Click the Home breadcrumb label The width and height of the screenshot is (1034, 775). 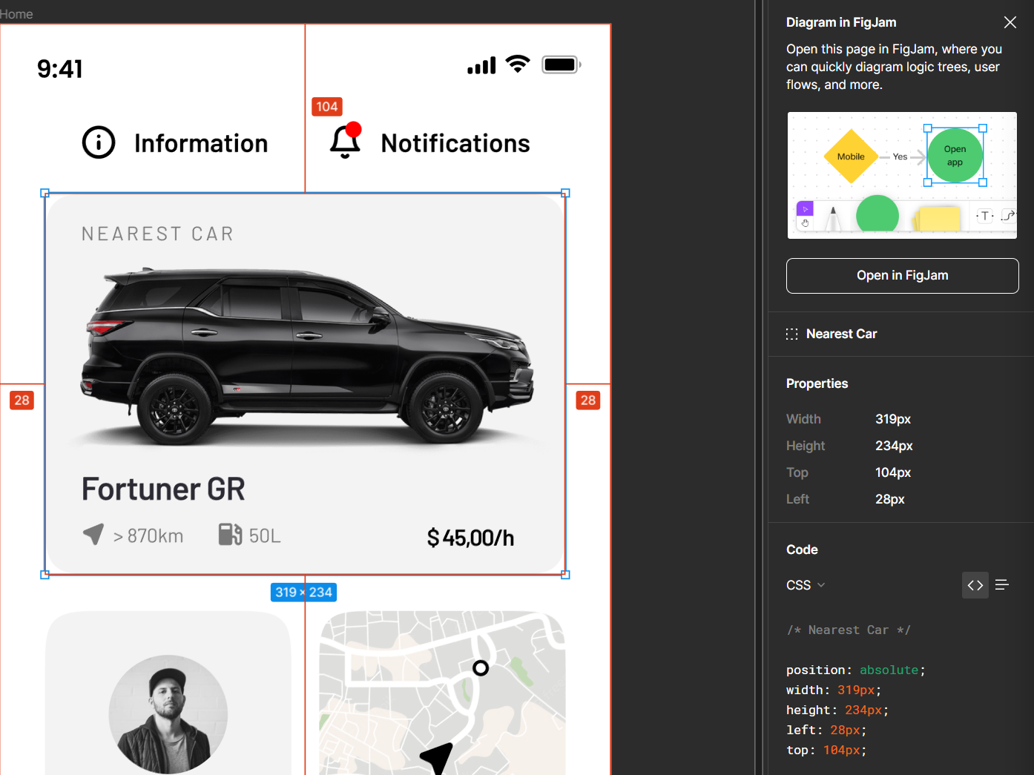(x=16, y=13)
